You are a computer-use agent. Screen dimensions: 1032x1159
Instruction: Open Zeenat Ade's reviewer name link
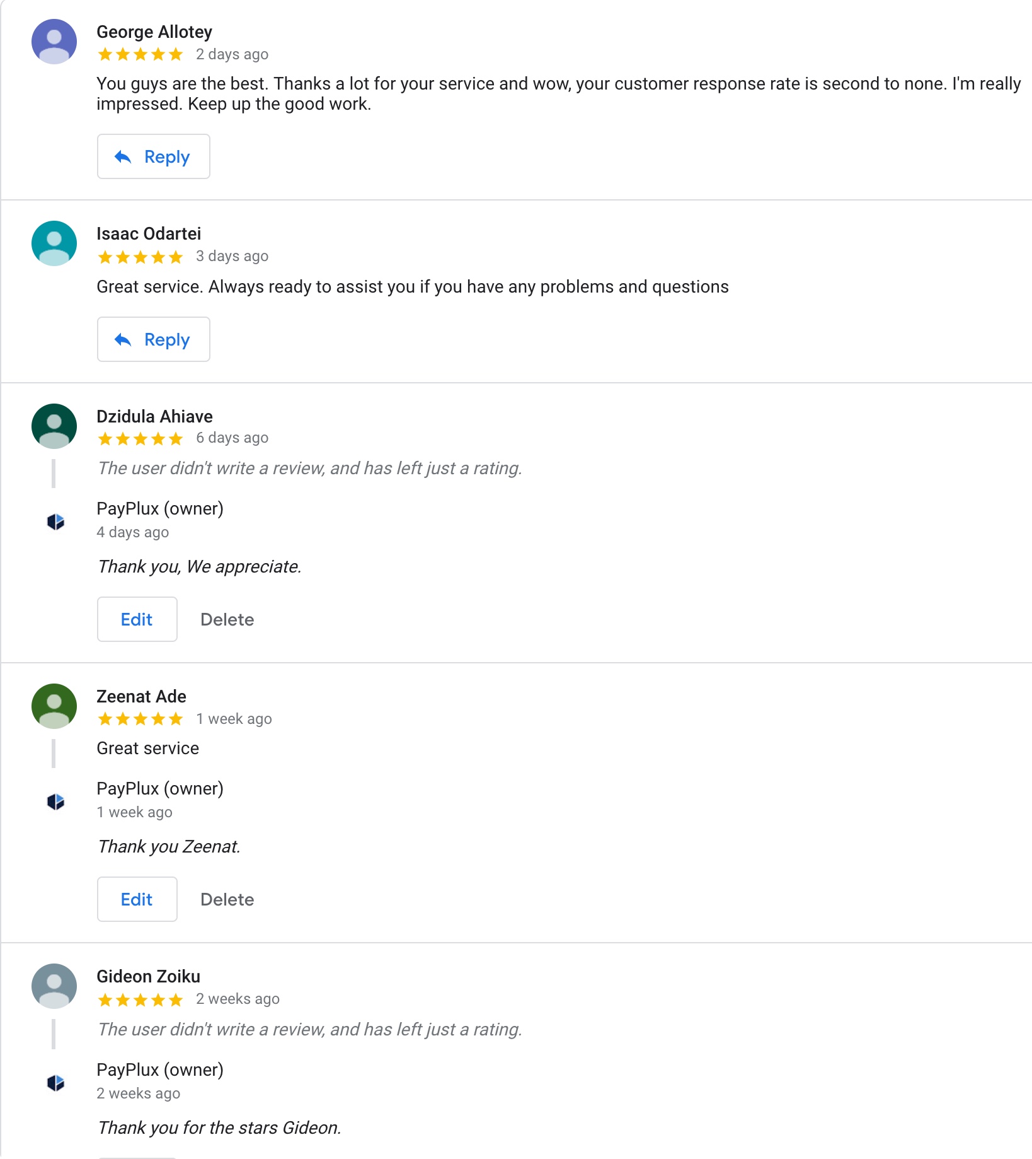point(141,696)
